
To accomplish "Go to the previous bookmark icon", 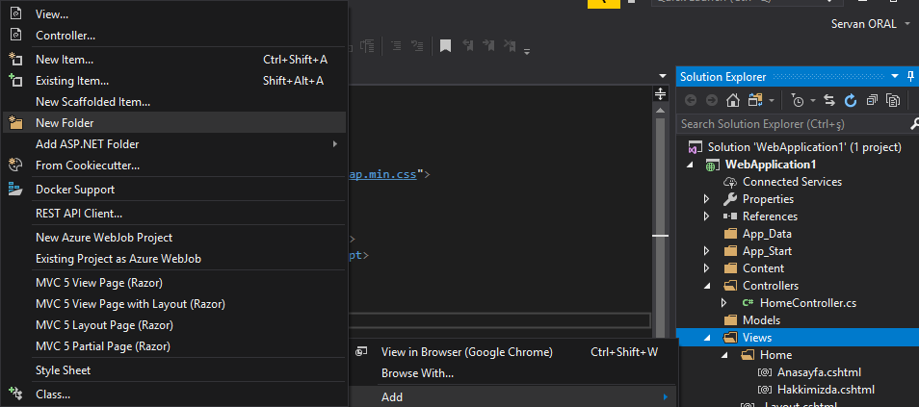I will pyautogui.click(x=468, y=45).
